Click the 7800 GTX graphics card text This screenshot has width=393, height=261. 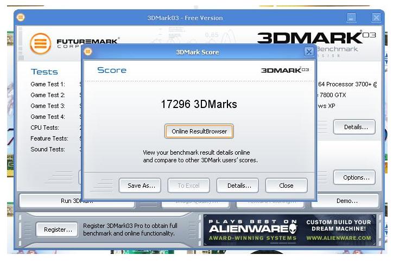coord(332,95)
